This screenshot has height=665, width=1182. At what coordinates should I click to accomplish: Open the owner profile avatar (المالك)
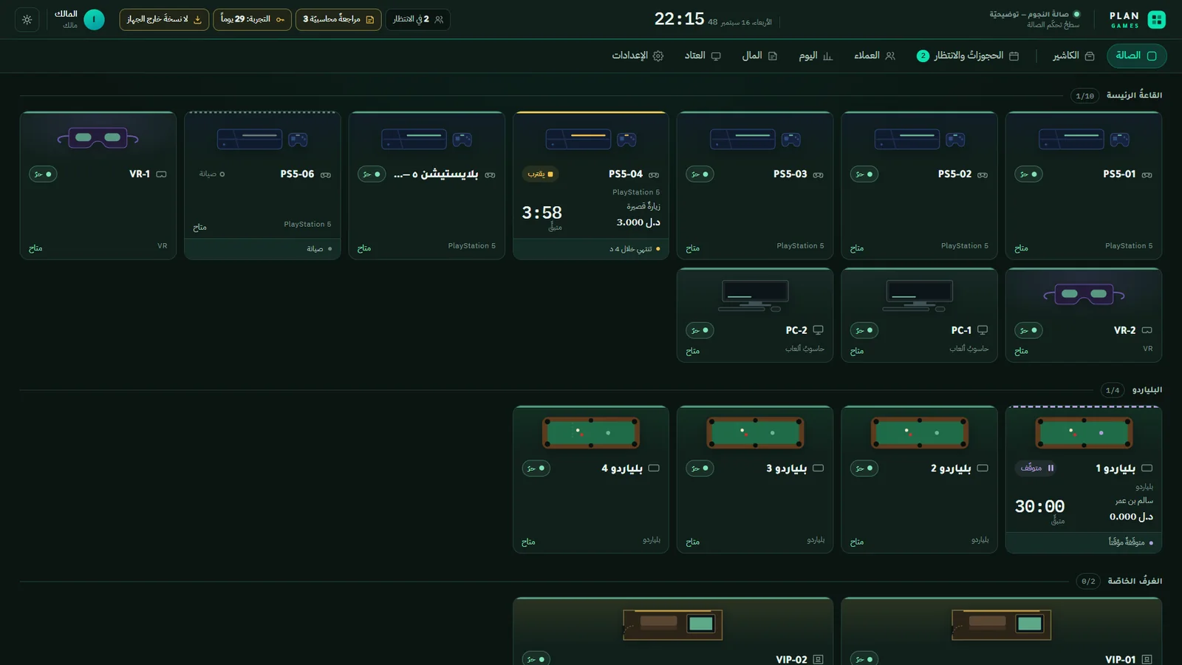tap(94, 20)
